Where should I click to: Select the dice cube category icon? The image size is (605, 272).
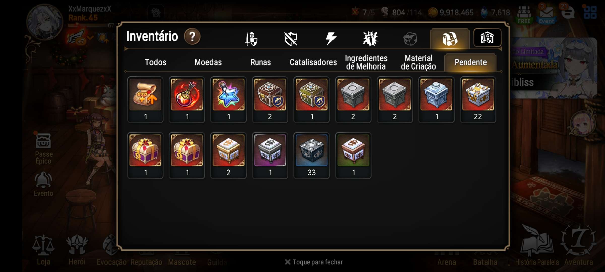click(x=410, y=39)
